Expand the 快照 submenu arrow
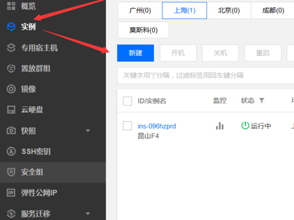Screen dimensions: 294x220 pyautogui.click(x=88, y=131)
